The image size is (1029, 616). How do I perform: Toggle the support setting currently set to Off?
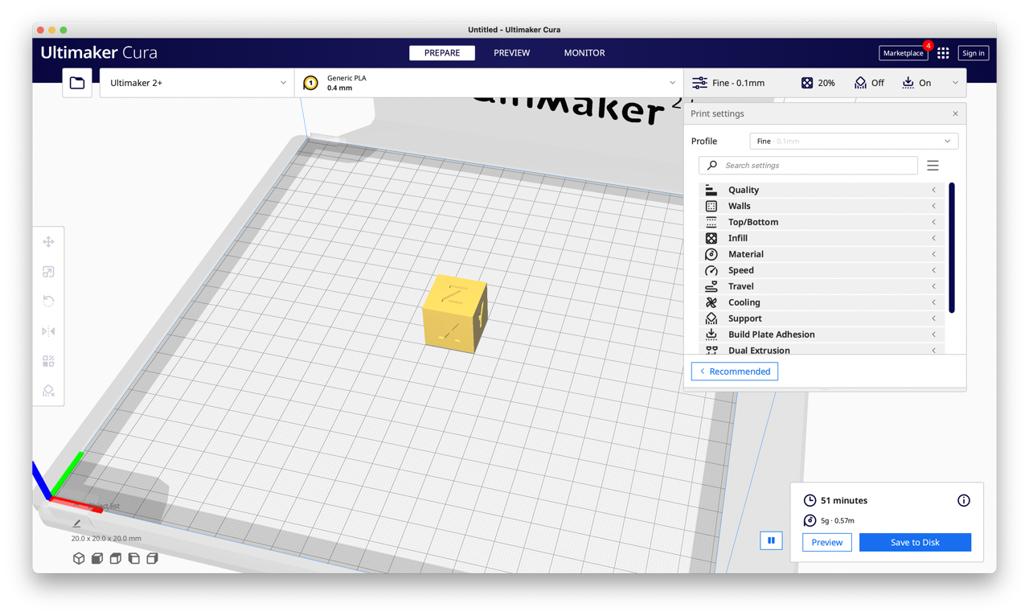point(868,82)
